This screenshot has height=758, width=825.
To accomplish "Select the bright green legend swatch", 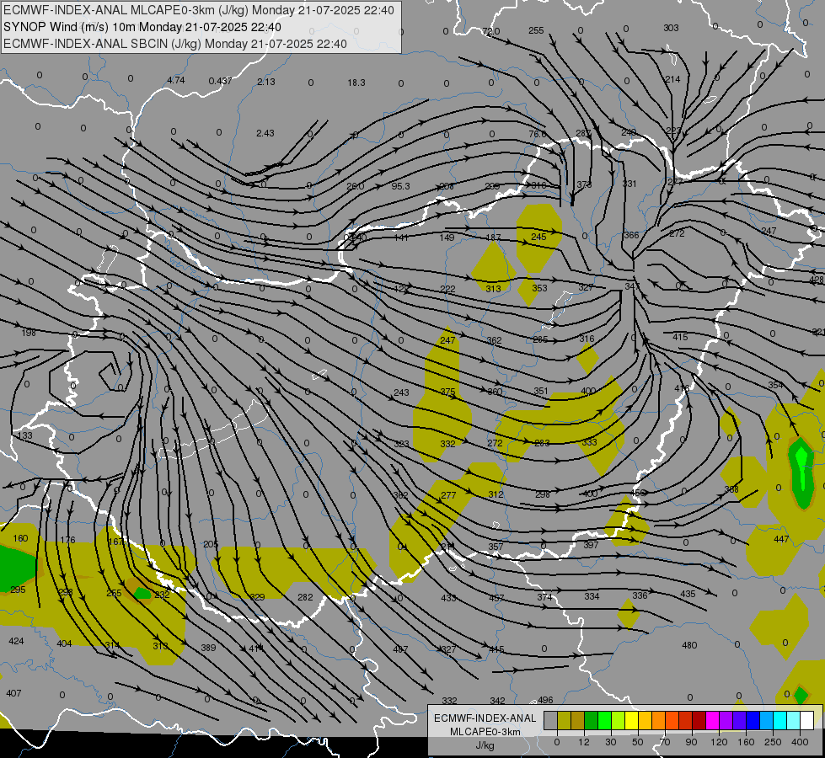I will (604, 720).
